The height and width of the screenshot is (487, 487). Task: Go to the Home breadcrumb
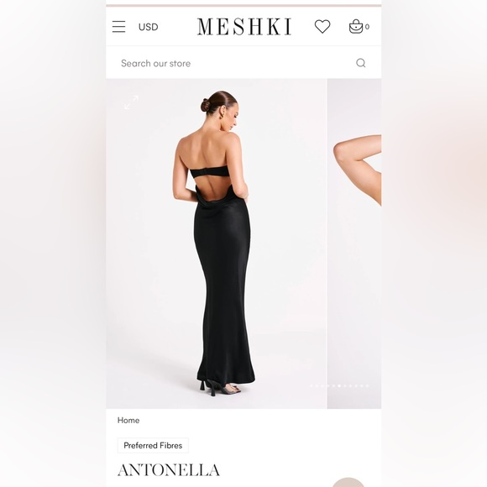pyautogui.click(x=128, y=420)
